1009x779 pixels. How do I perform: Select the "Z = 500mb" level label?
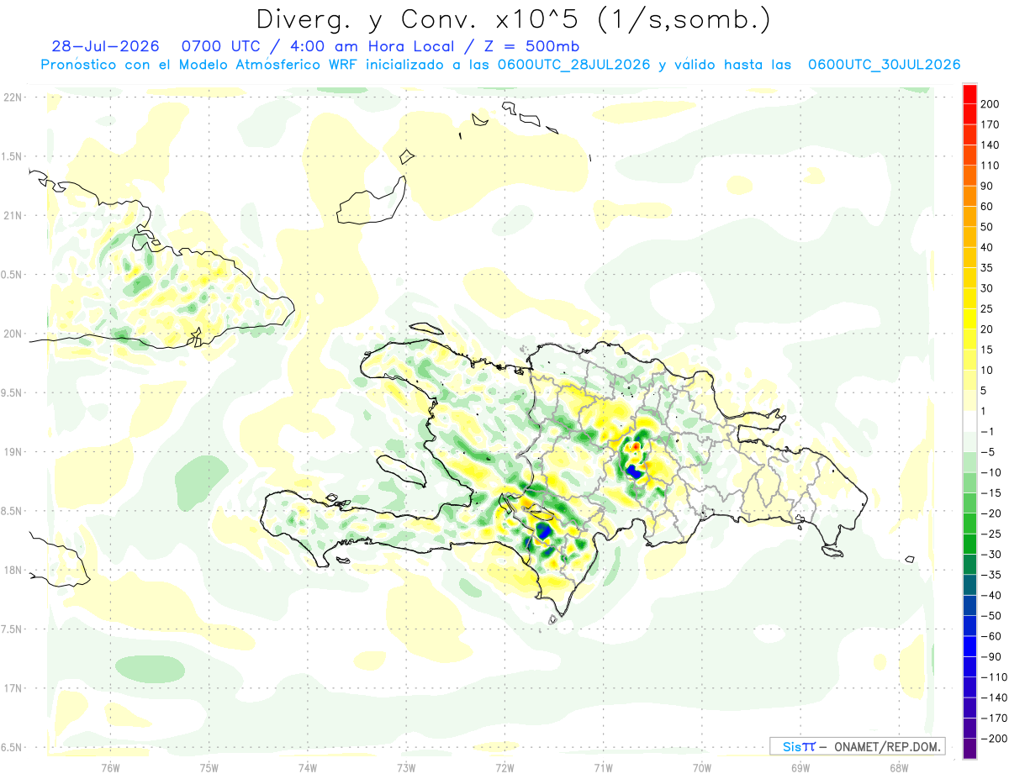pyautogui.click(x=531, y=46)
